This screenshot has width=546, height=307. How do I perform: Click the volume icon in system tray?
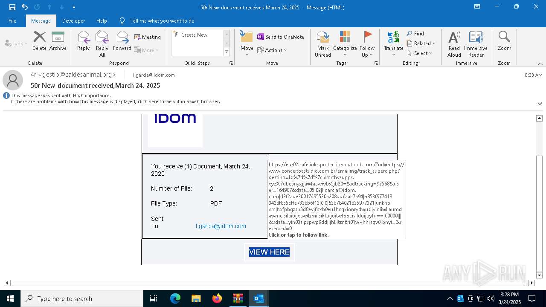tap(491, 298)
